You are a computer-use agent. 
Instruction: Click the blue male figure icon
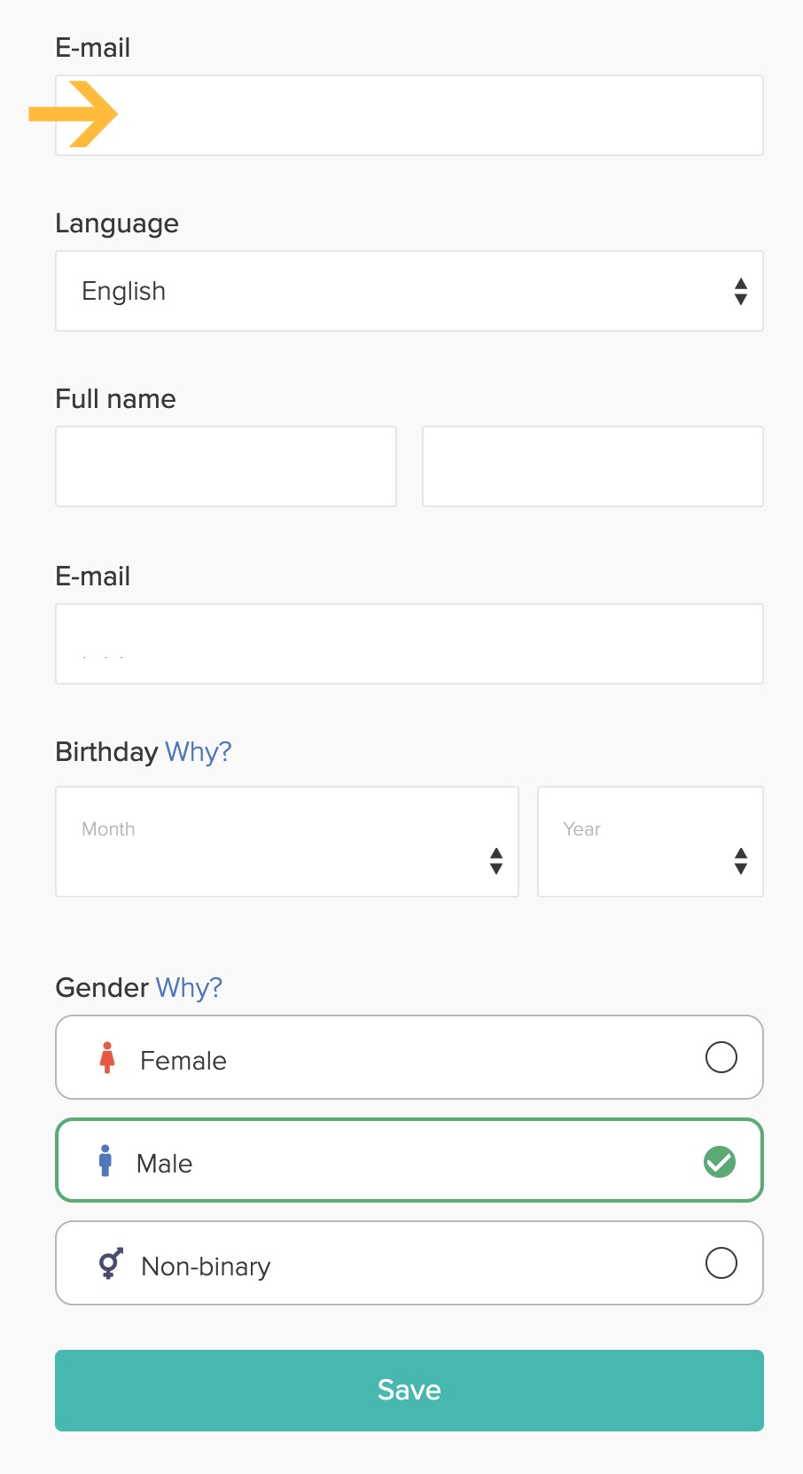pos(105,1161)
